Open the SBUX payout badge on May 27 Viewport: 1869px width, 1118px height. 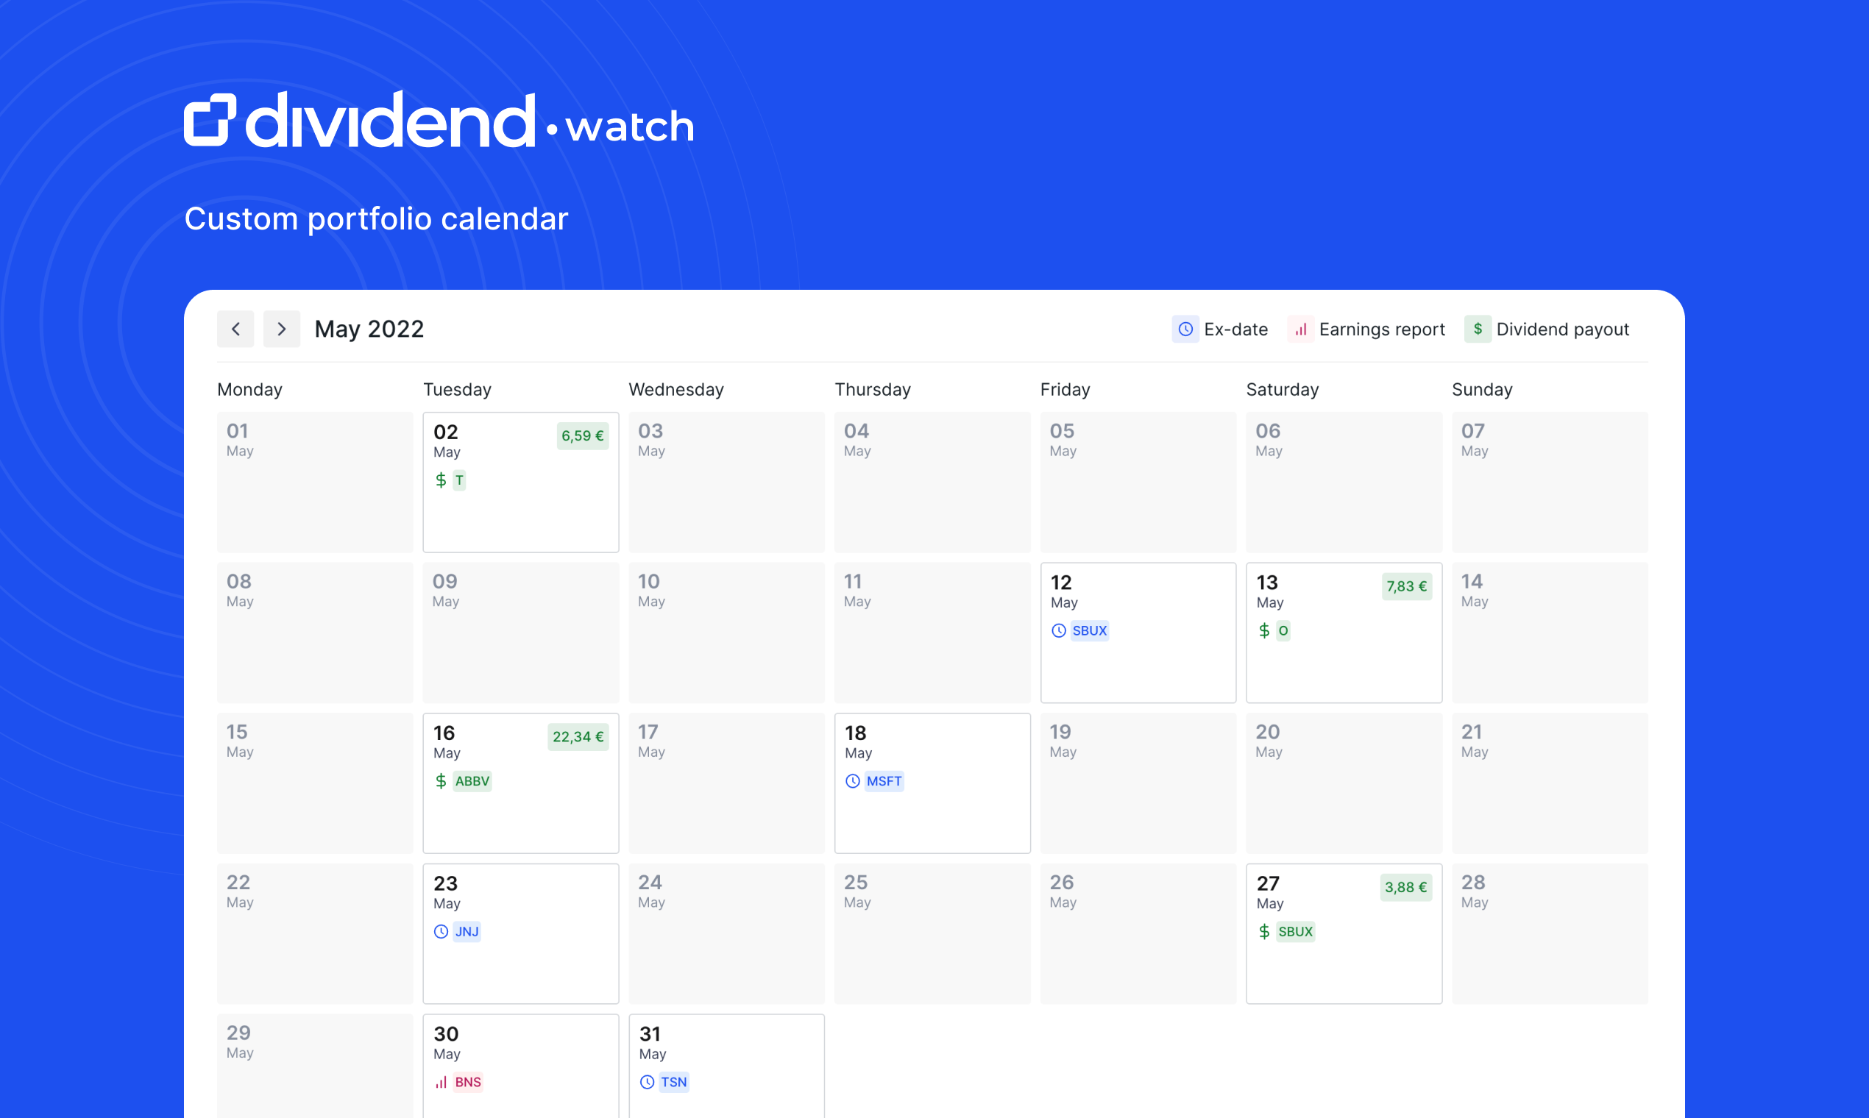tap(1295, 931)
